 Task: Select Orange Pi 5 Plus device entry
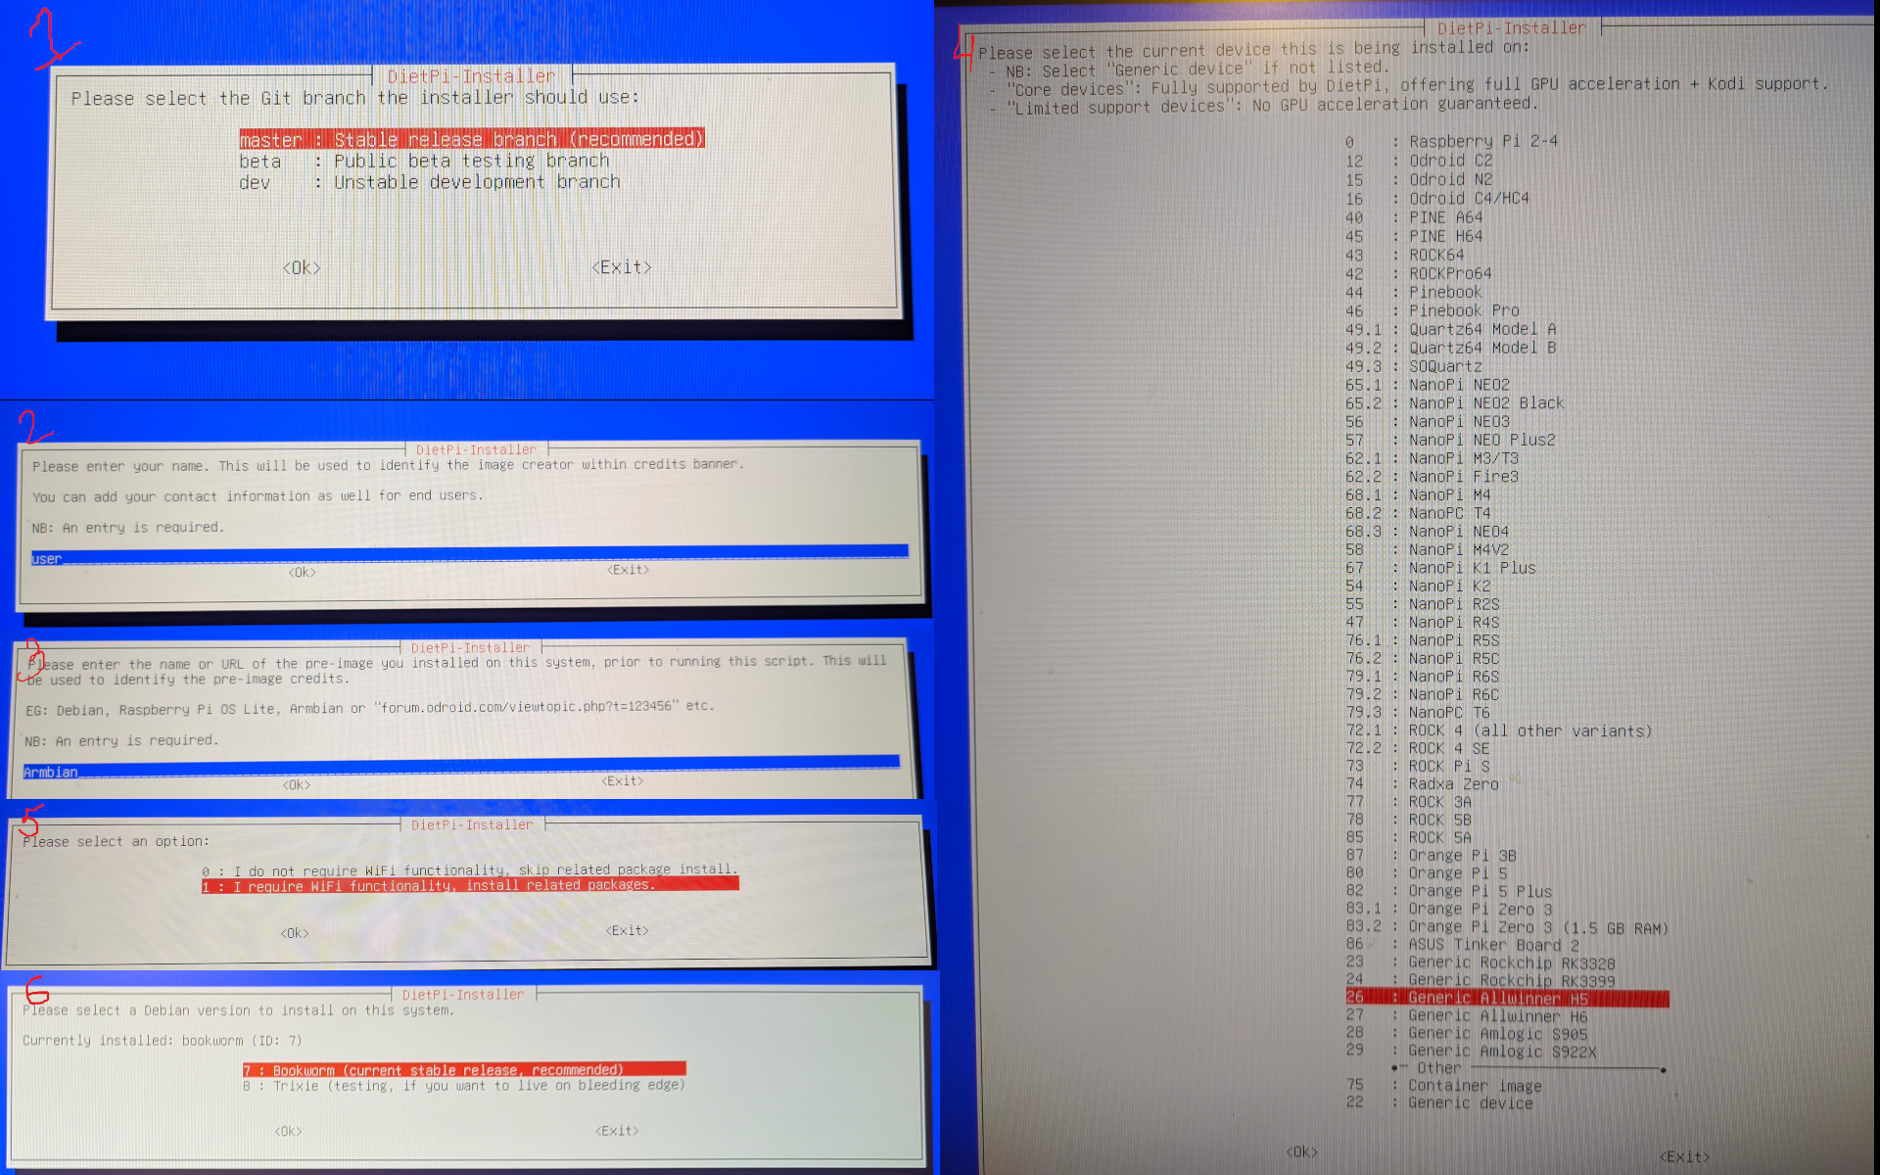pyautogui.click(x=1449, y=891)
